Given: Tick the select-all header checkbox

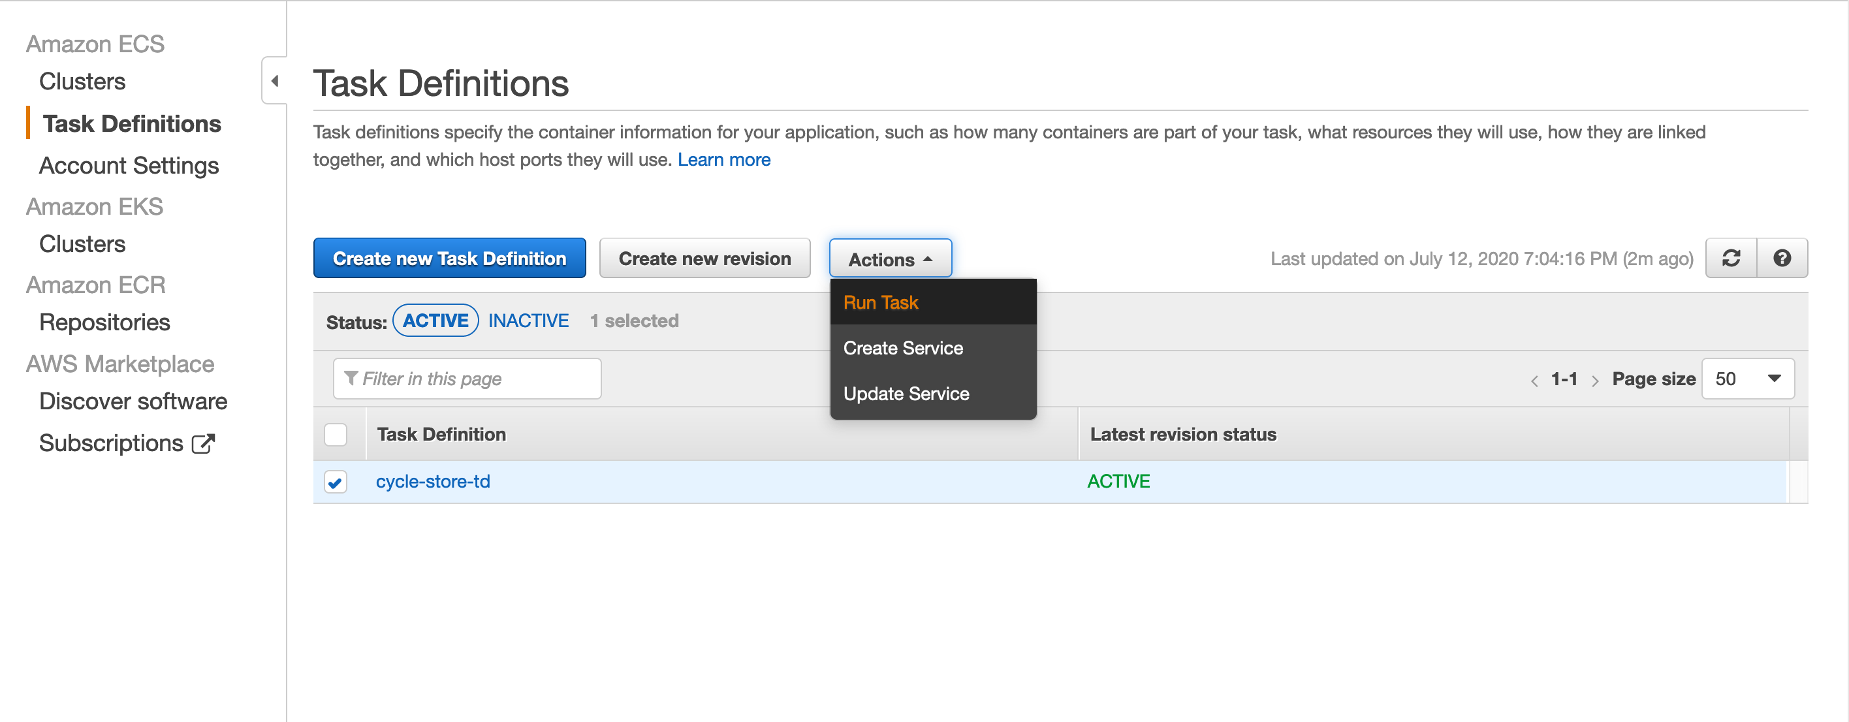Looking at the screenshot, I should coord(335,434).
